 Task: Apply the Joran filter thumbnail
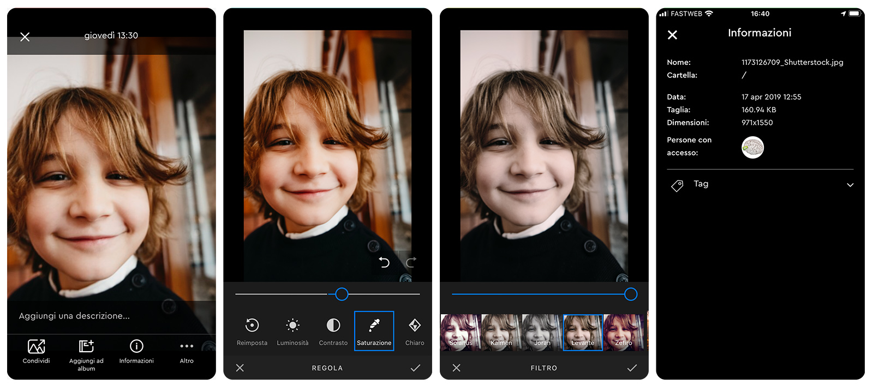coord(542,332)
